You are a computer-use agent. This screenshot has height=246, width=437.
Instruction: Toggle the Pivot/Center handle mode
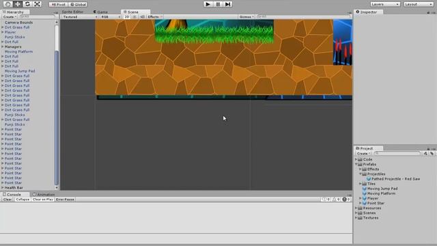tap(58, 5)
